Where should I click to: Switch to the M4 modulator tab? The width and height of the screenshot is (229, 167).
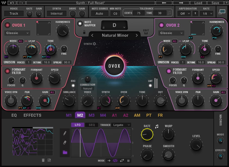point(103,115)
